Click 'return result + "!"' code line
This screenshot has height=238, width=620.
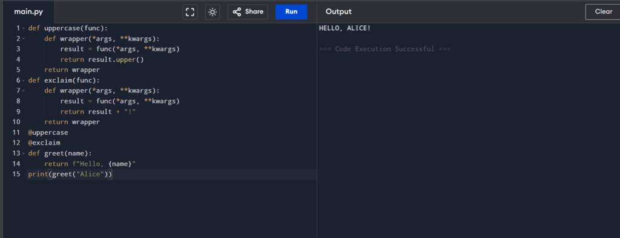98,112
